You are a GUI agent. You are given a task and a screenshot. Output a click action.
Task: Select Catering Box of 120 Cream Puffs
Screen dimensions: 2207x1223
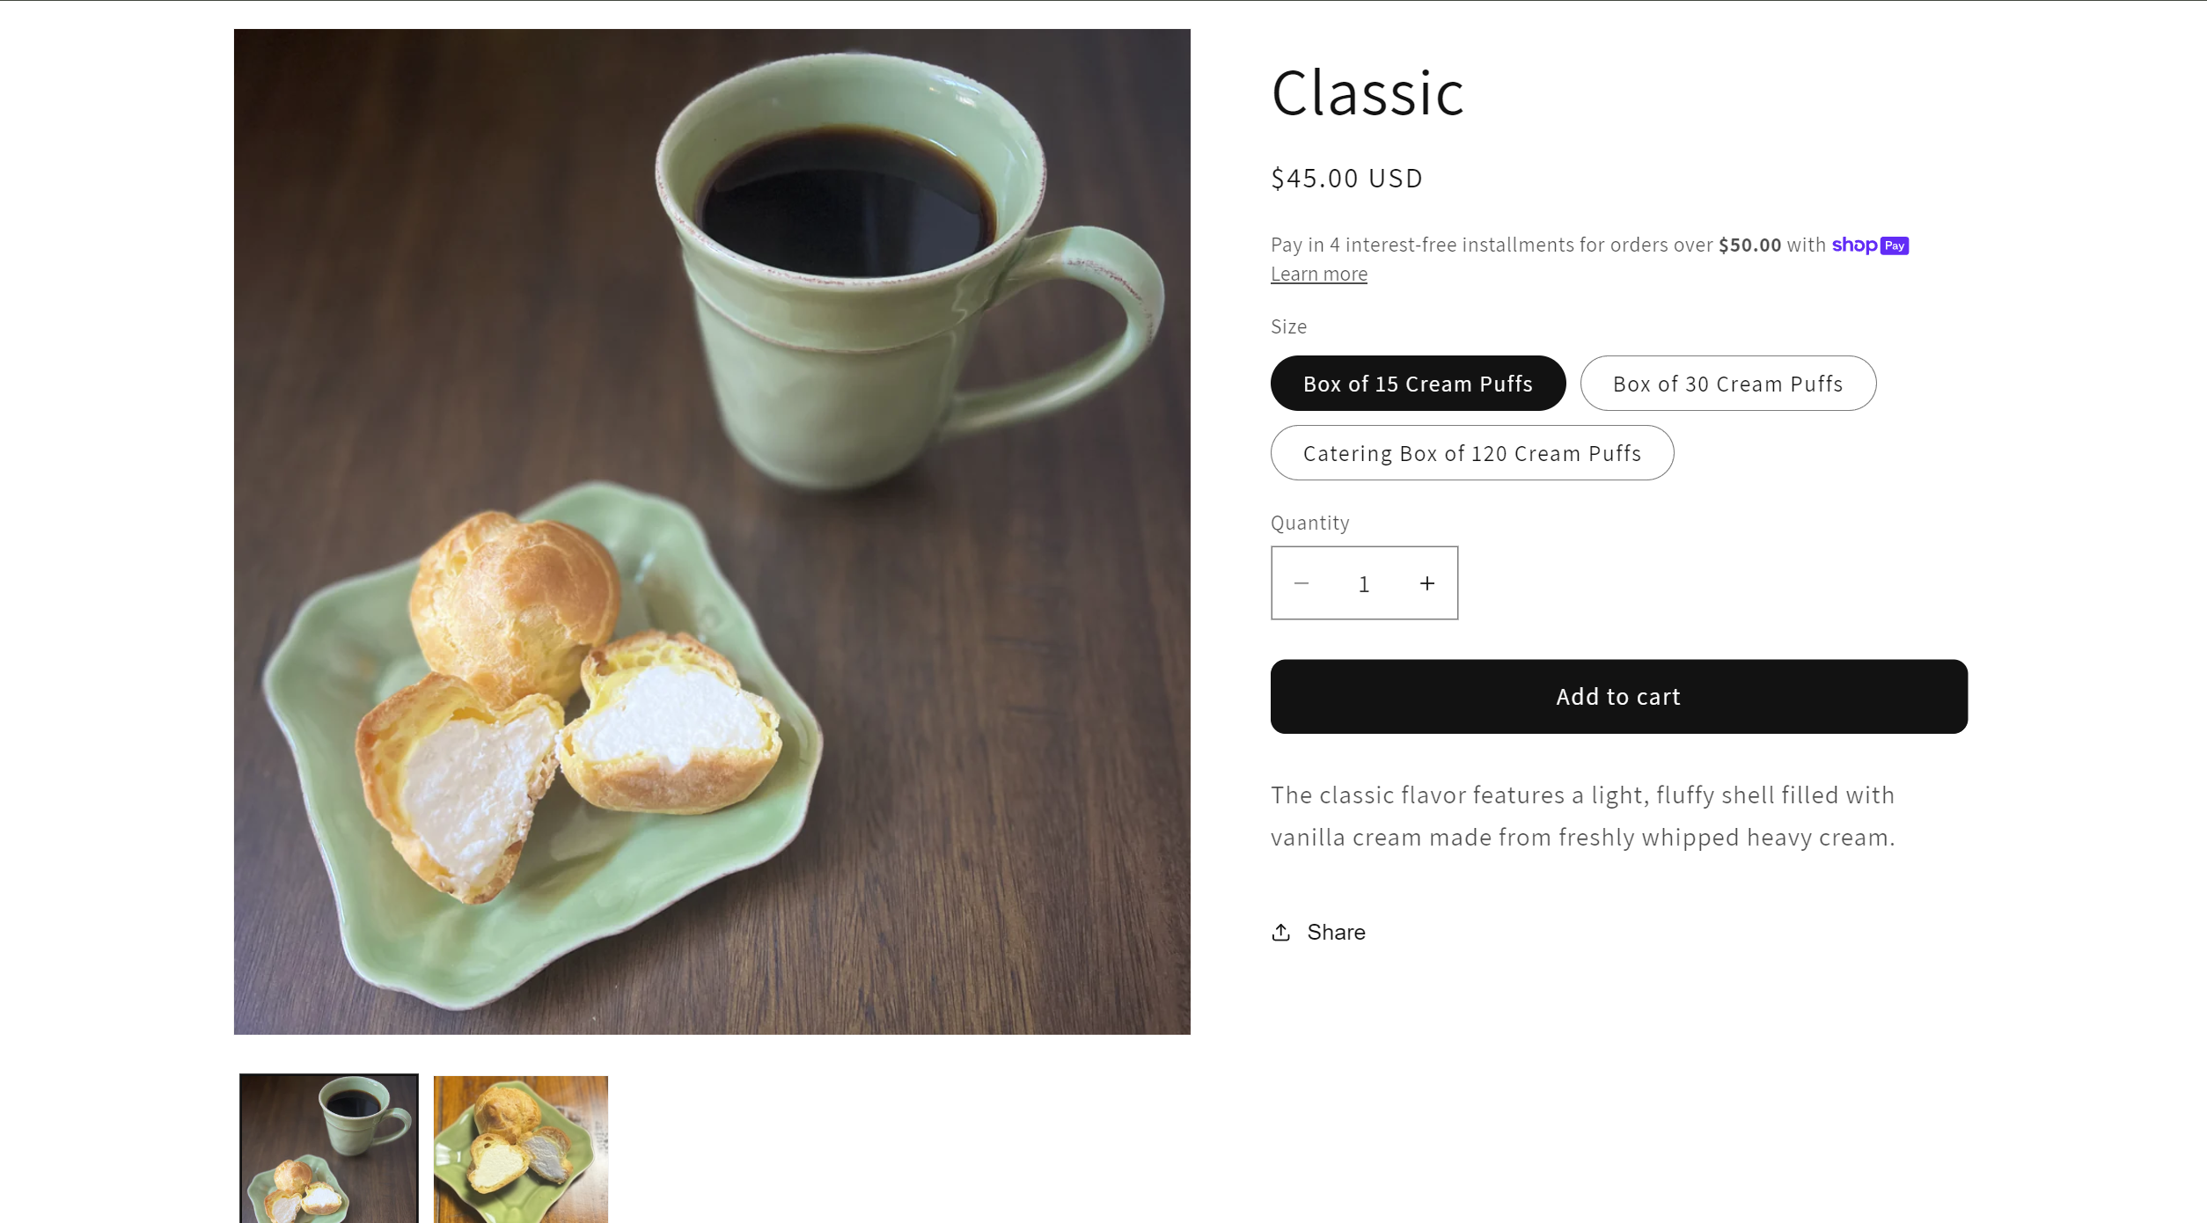click(1472, 452)
